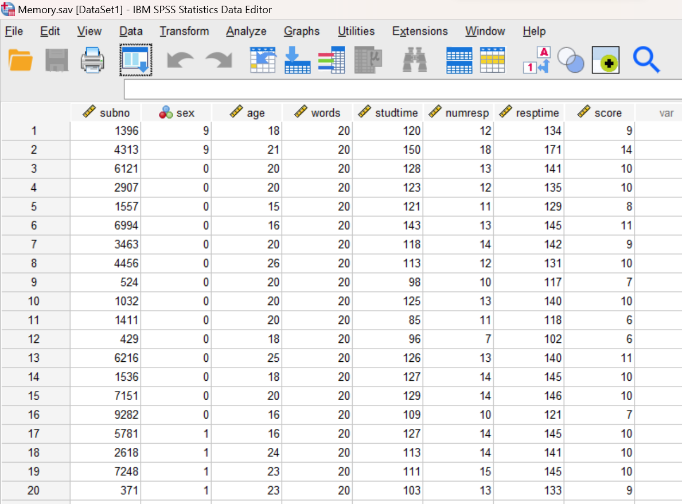Select row number 20 header

pyautogui.click(x=34, y=490)
